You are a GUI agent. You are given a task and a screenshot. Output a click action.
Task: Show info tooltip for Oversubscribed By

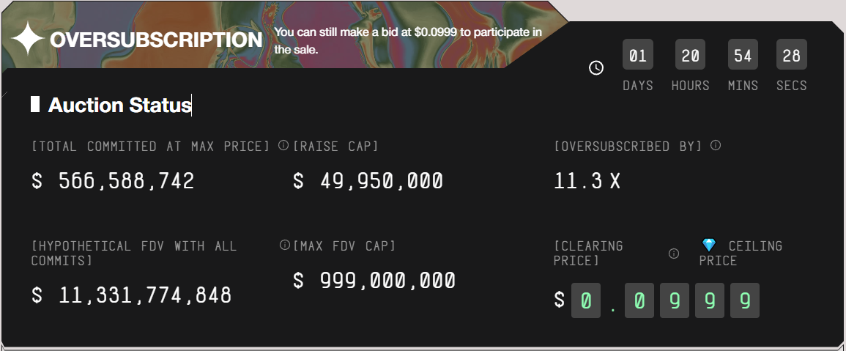[x=716, y=145]
